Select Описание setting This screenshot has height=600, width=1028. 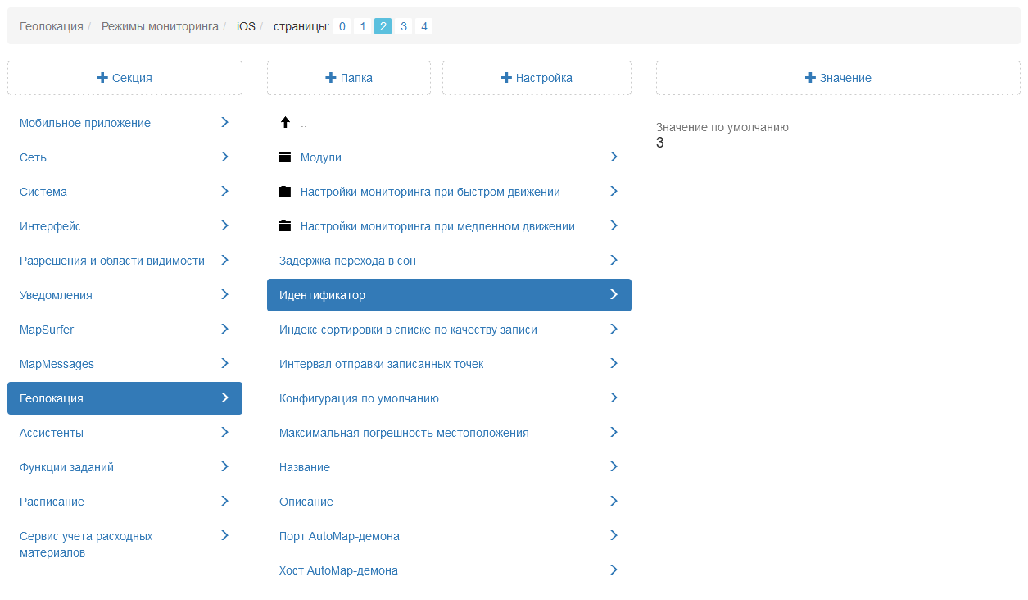pyautogui.click(x=449, y=502)
